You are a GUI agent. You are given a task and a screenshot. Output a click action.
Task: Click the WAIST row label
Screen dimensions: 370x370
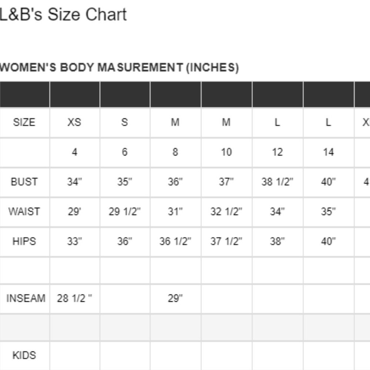[x=24, y=211]
